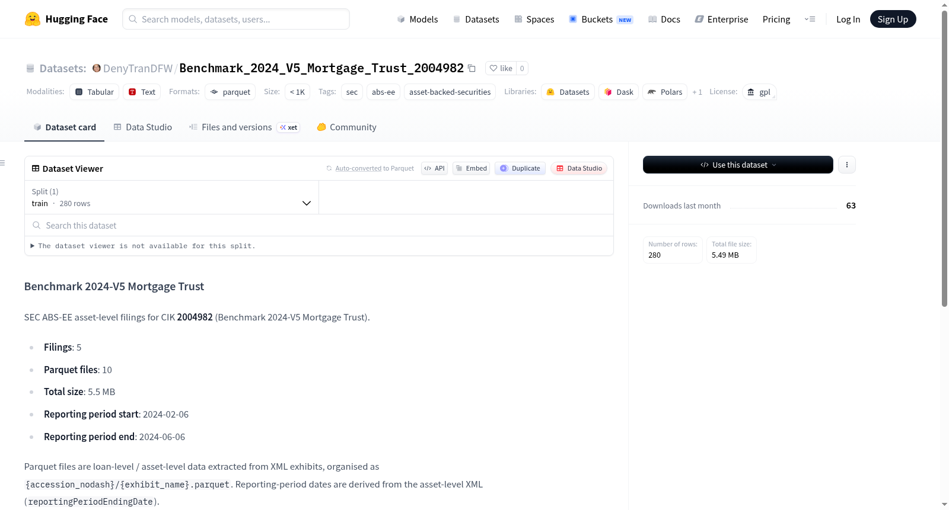
Task: Click the sec tag
Action: click(352, 92)
